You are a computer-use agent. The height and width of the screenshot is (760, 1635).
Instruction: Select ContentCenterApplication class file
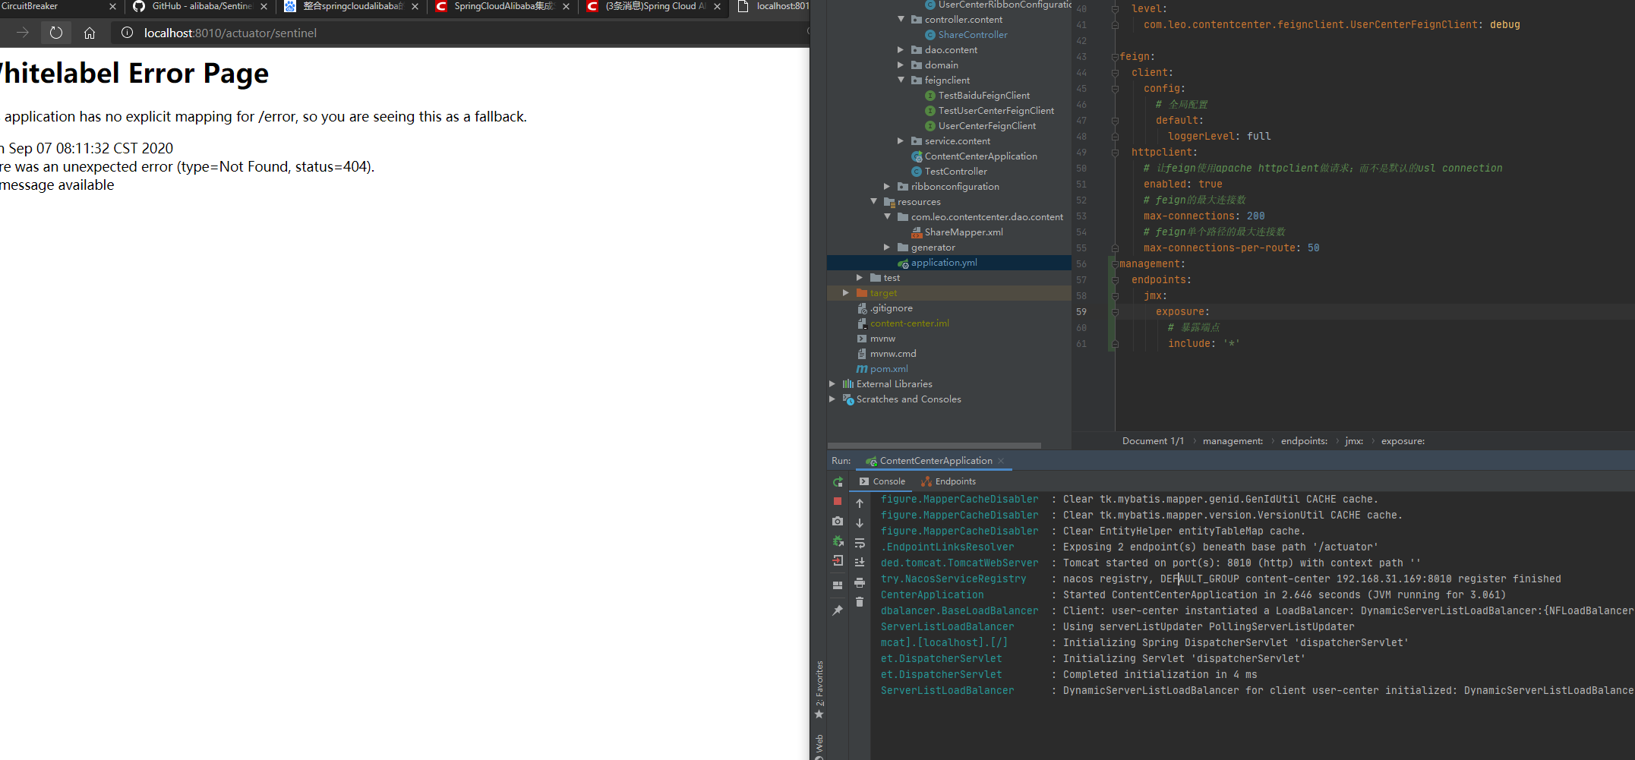tap(980, 156)
